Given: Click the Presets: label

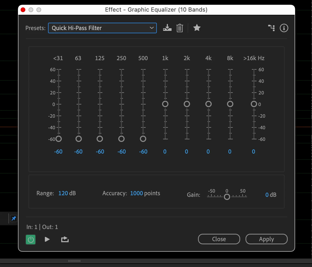Looking at the screenshot, I should (x=35, y=28).
